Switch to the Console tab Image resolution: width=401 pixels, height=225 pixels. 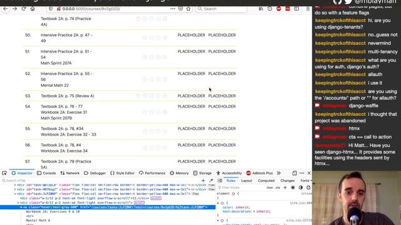pyautogui.click(x=46, y=173)
